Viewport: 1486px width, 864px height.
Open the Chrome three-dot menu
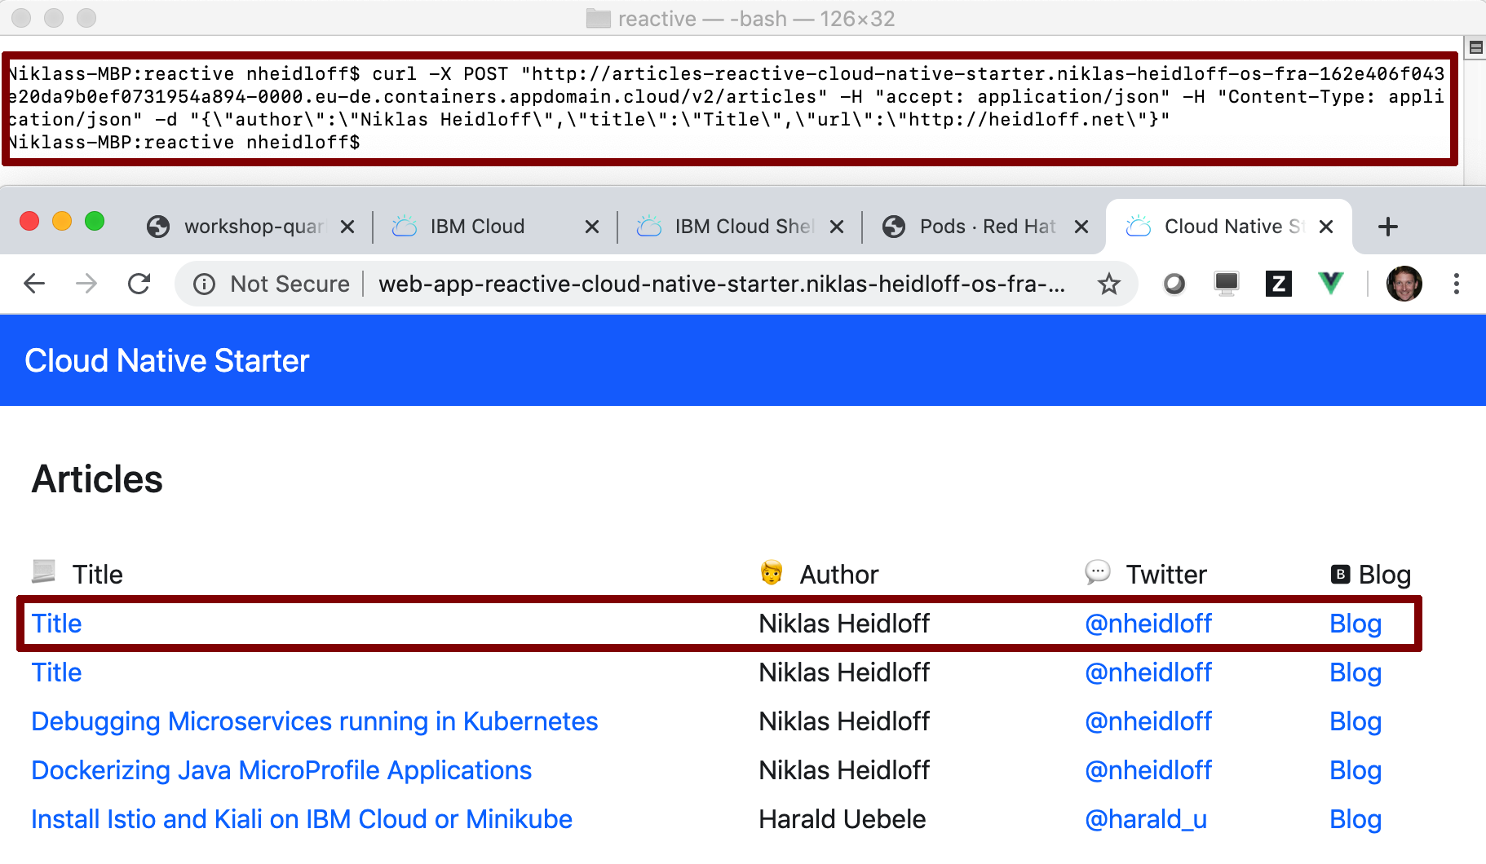(x=1456, y=284)
